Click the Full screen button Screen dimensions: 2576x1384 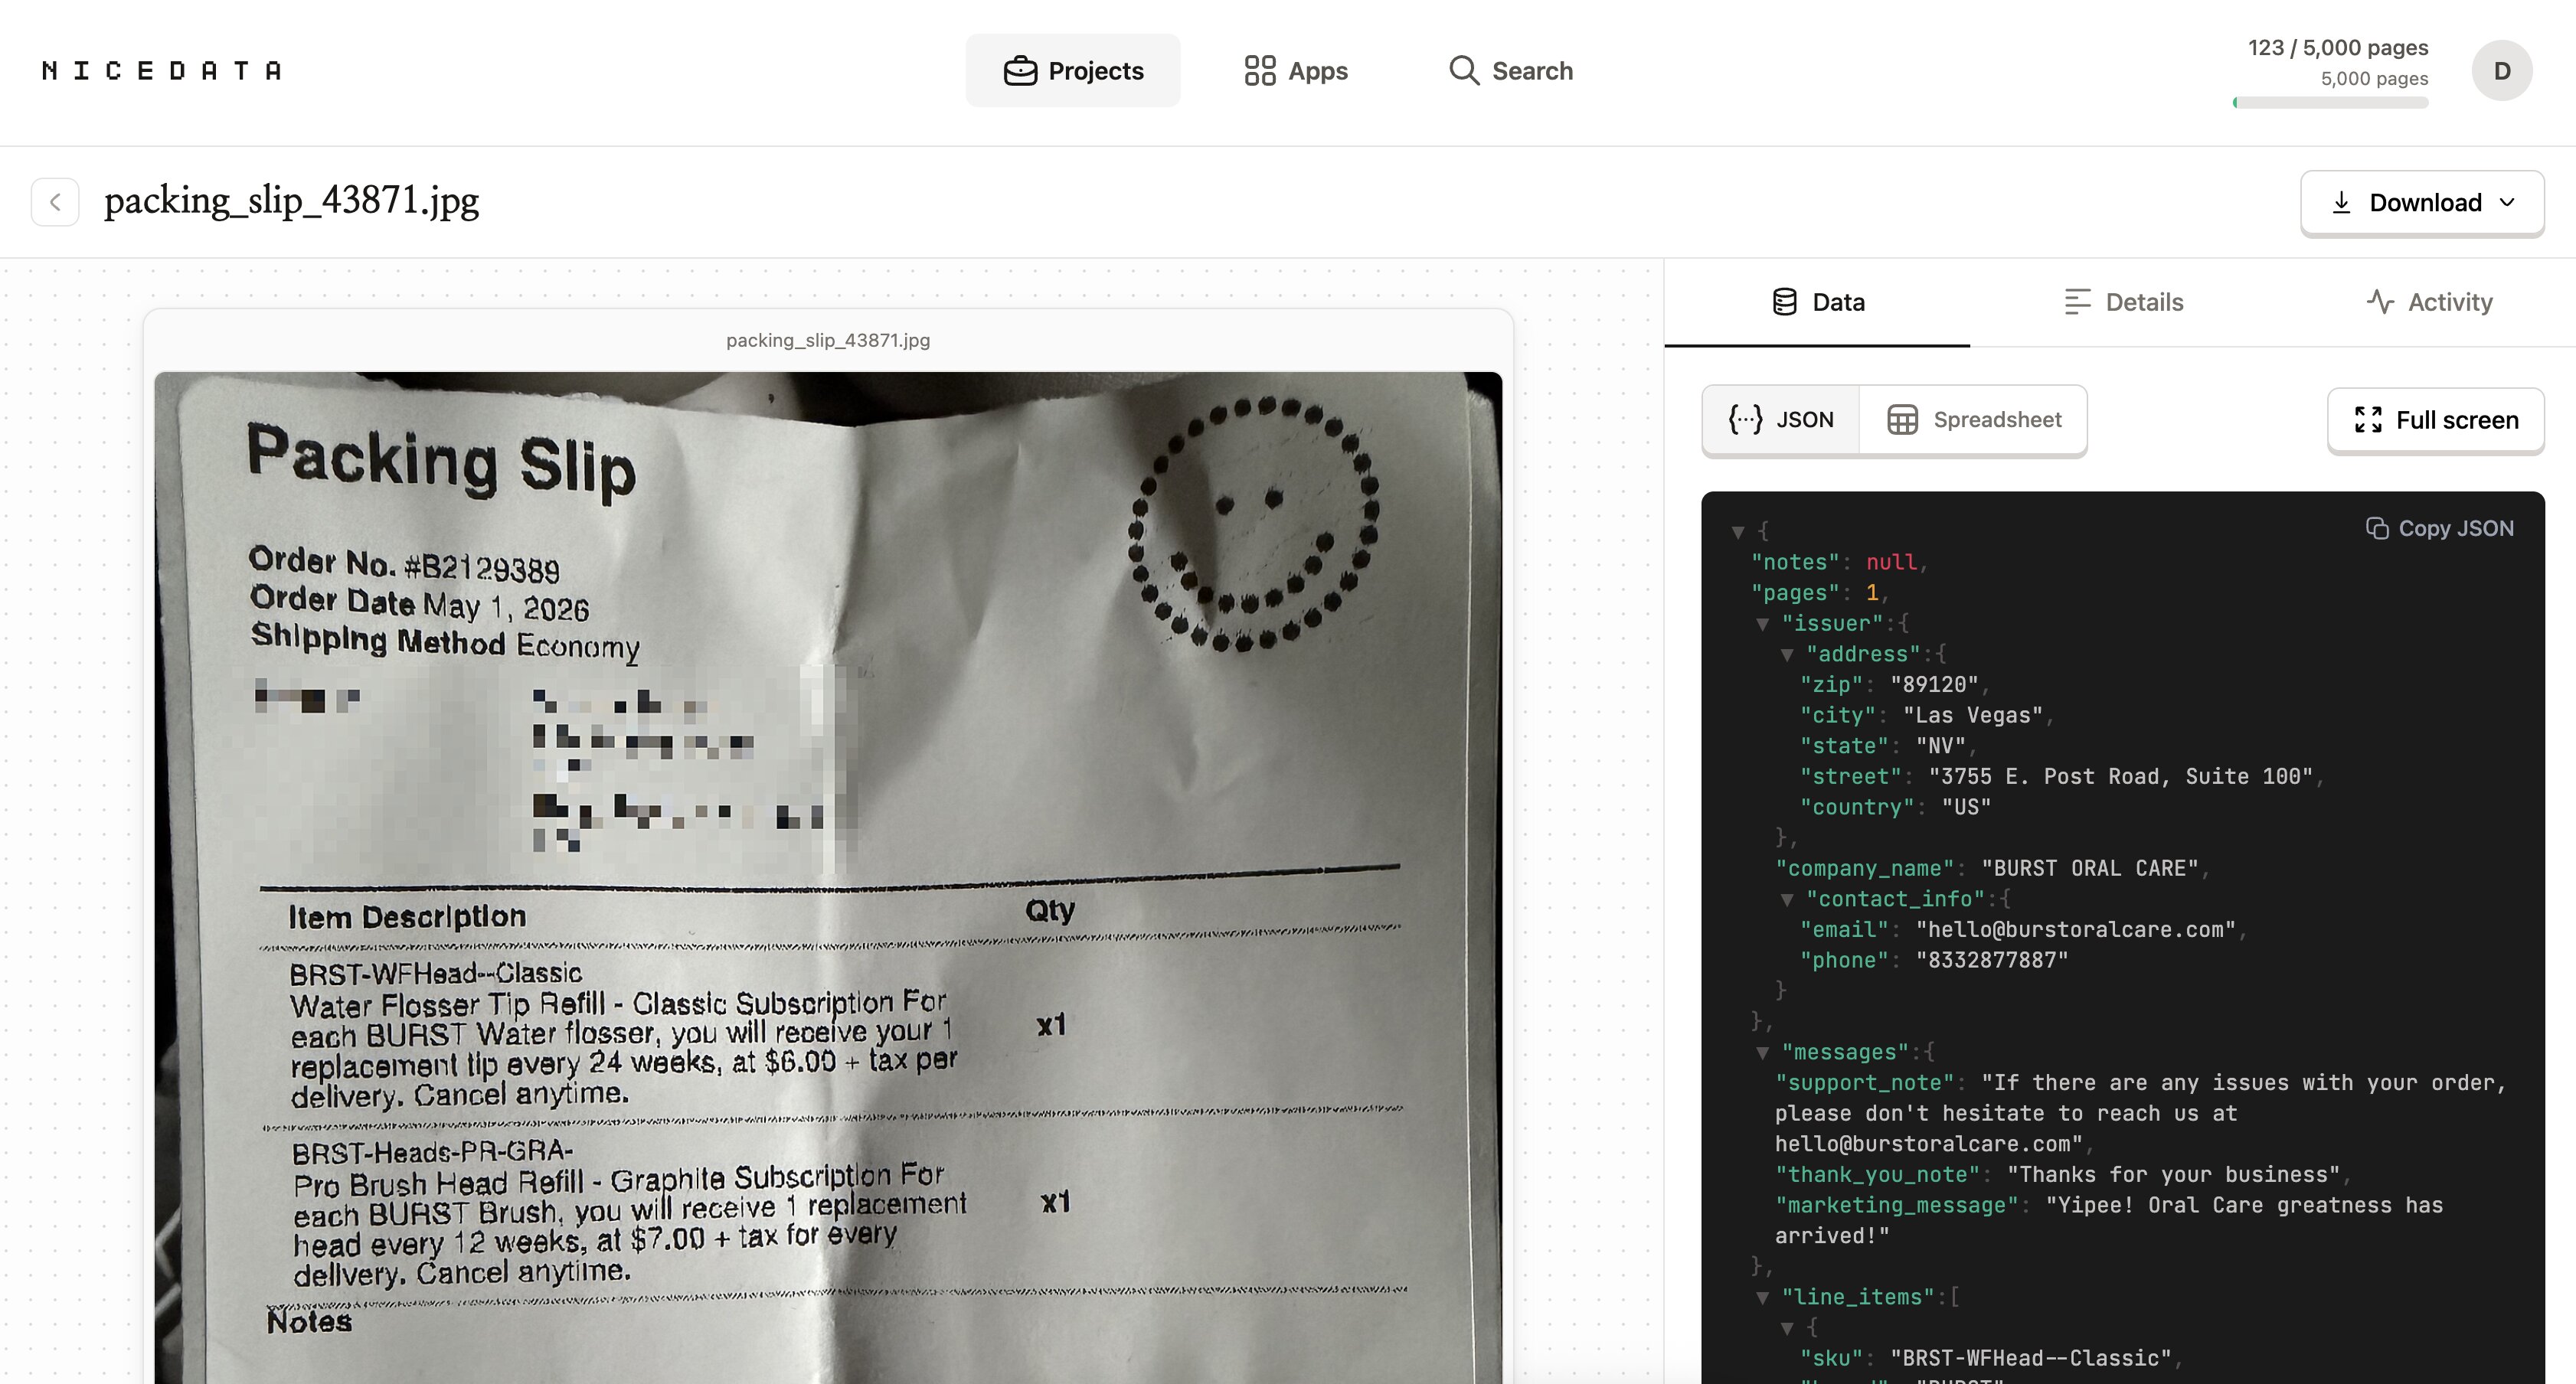click(2435, 420)
